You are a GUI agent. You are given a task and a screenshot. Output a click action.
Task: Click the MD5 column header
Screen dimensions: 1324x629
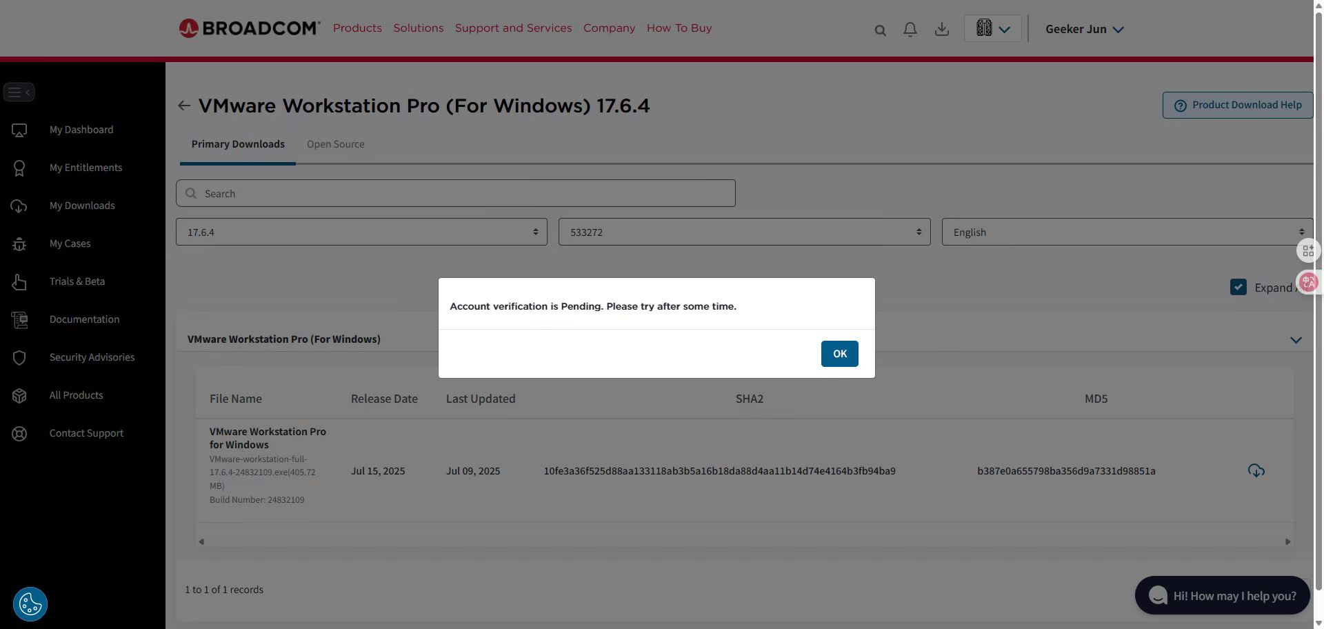coord(1096,399)
